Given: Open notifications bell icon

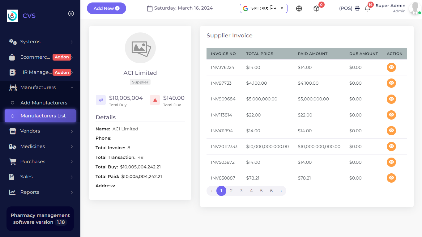Looking at the screenshot, I should pos(367,9).
